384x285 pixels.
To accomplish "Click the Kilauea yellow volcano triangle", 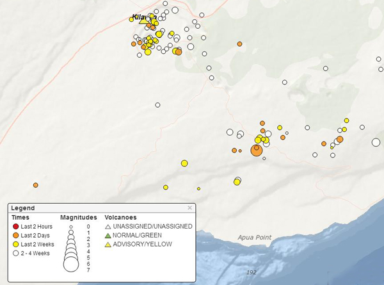I will click(143, 22).
